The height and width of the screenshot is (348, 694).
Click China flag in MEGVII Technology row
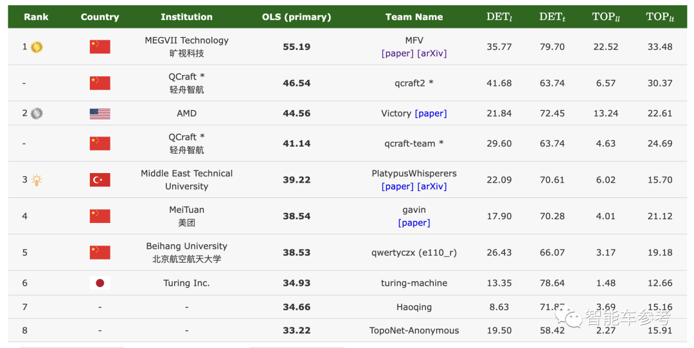100,47
